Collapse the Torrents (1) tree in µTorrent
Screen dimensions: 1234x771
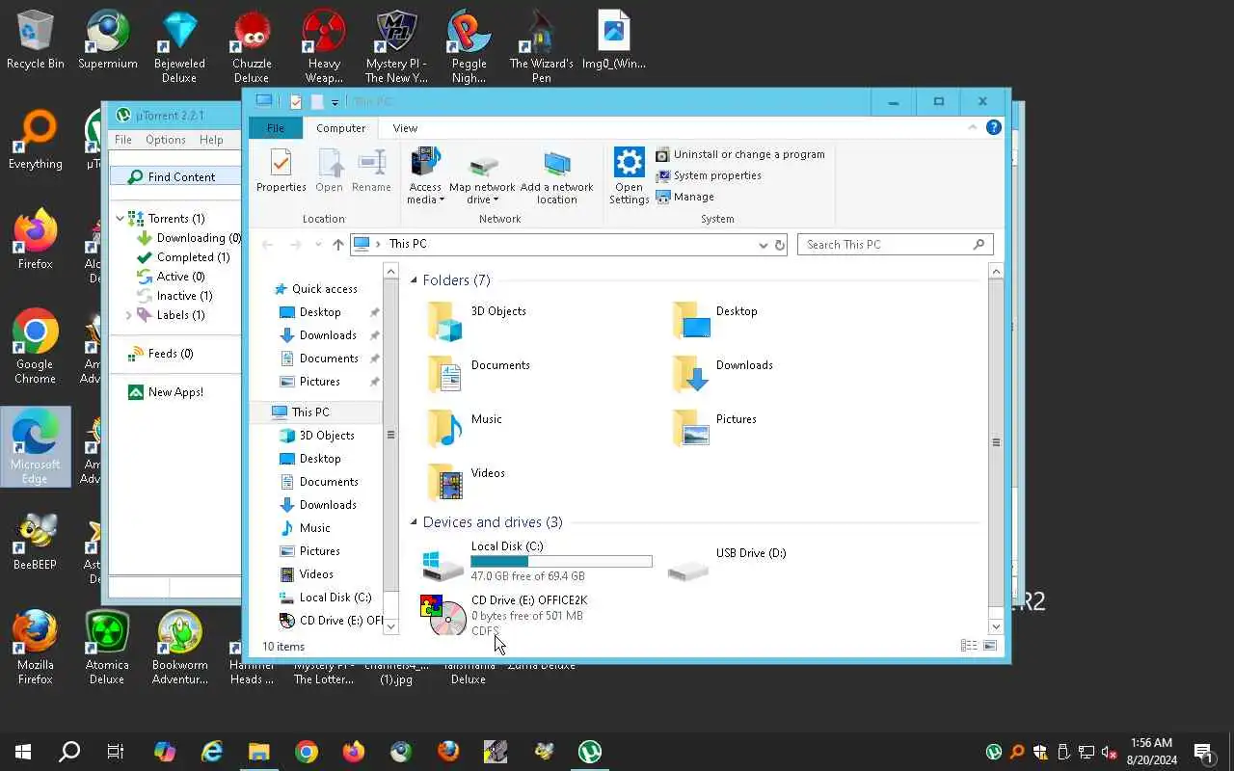tap(121, 219)
